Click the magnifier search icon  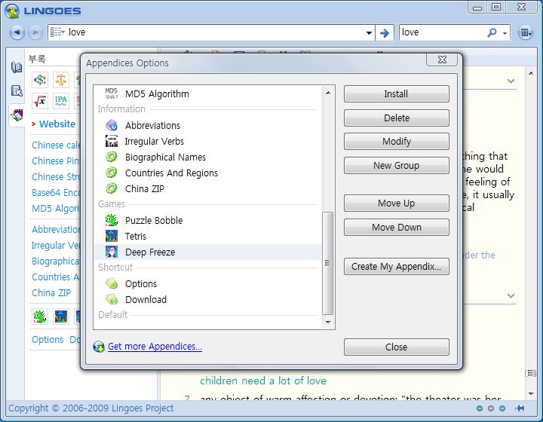492,32
